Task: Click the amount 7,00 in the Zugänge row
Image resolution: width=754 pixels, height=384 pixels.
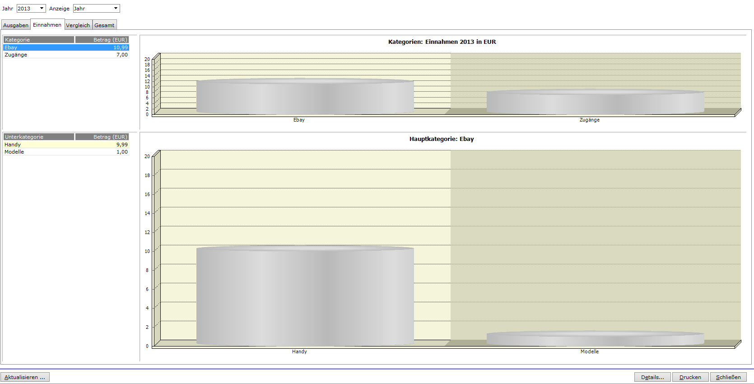Action: (122, 55)
